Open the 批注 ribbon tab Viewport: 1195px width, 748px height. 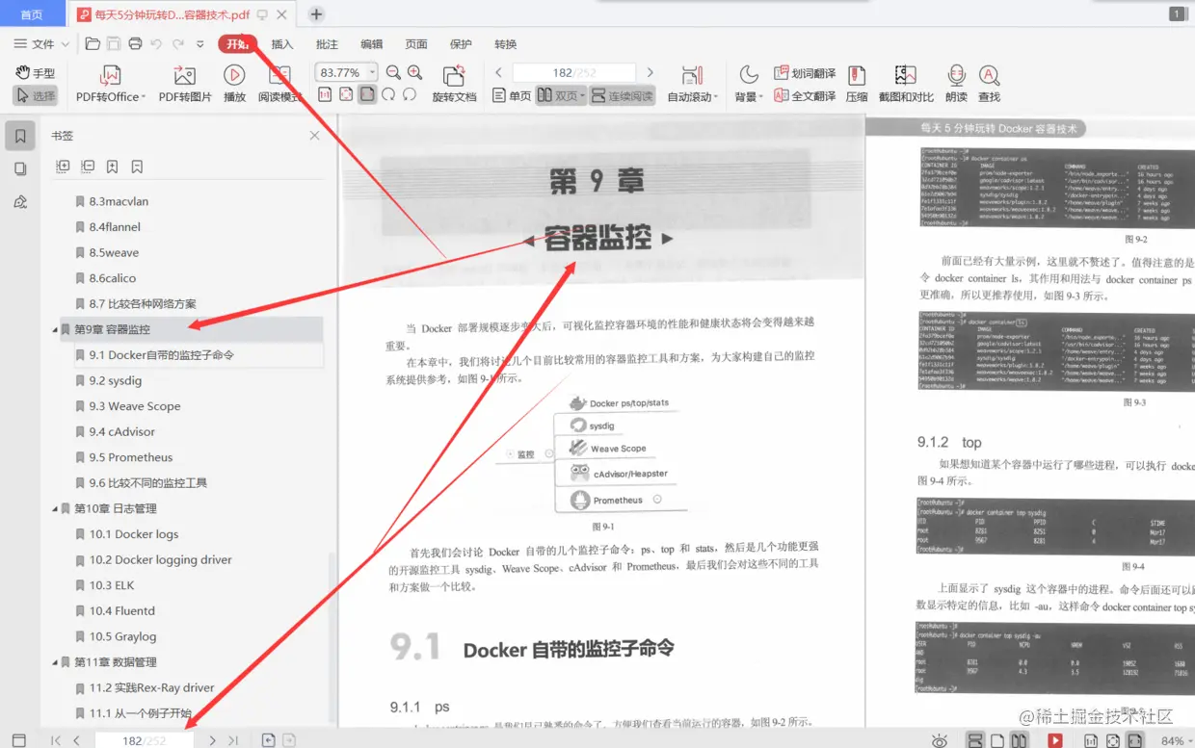[x=327, y=44]
